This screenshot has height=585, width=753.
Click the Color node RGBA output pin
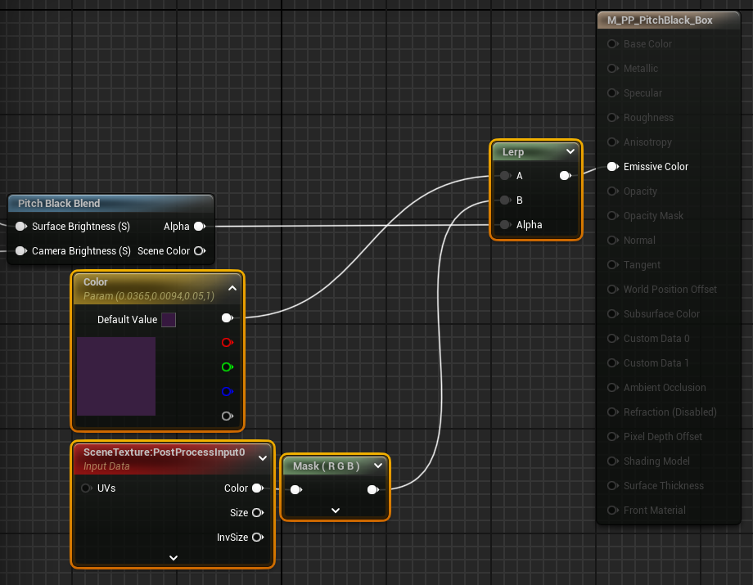pyautogui.click(x=228, y=318)
